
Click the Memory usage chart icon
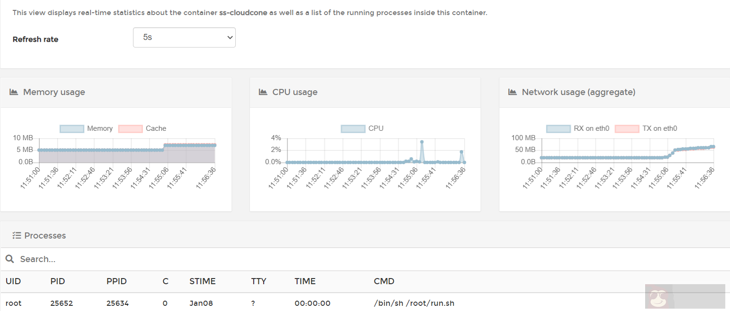tap(14, 92)
